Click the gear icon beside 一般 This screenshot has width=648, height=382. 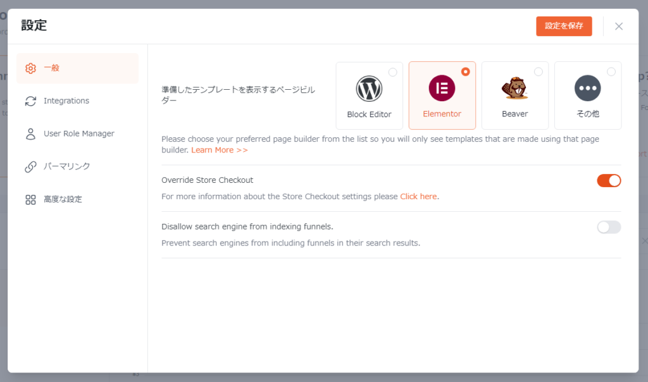click(30, 68)
